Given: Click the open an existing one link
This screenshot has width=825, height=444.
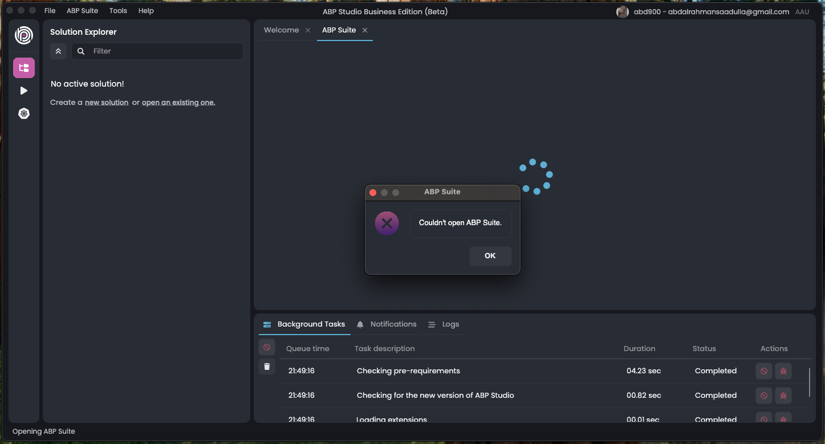Looking at the screenshot, I should (178, 103).
